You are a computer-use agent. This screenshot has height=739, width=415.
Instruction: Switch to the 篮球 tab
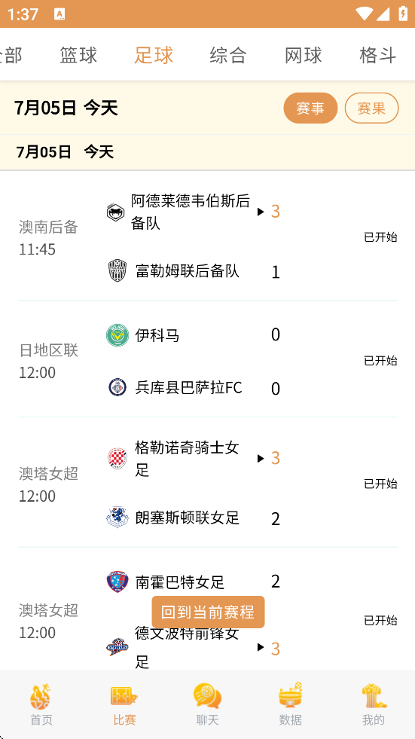click(x=78, y=55)
